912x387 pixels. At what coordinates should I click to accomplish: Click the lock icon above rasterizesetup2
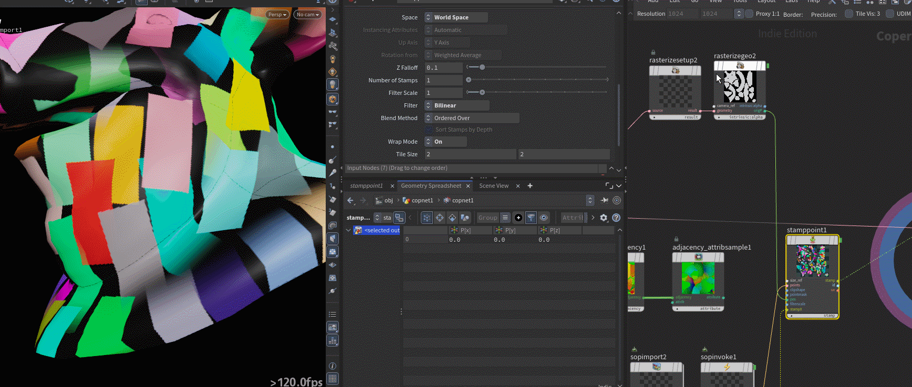pos(653,52)
